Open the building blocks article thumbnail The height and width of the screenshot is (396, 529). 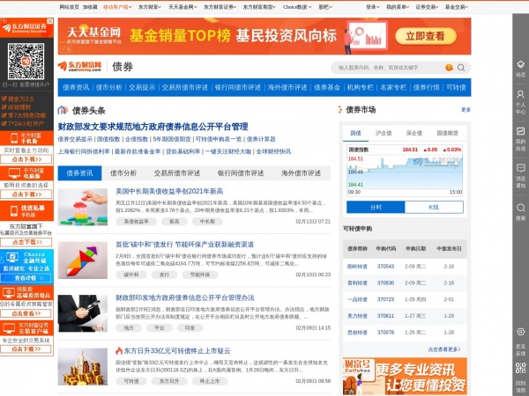click(x=83, y=207)
